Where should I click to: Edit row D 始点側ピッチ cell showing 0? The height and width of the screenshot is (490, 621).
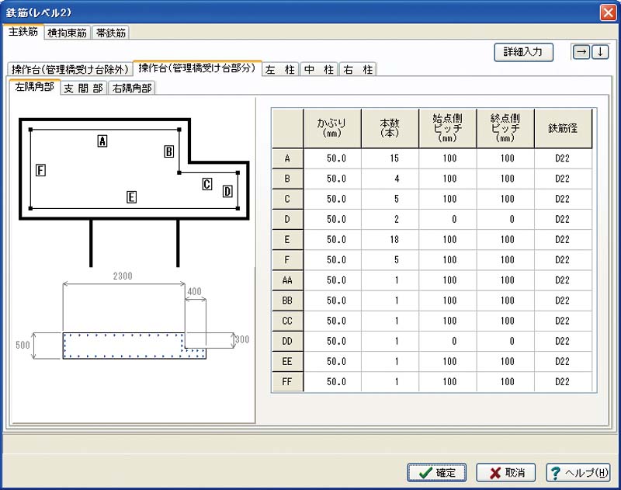(x=448, y=220)
